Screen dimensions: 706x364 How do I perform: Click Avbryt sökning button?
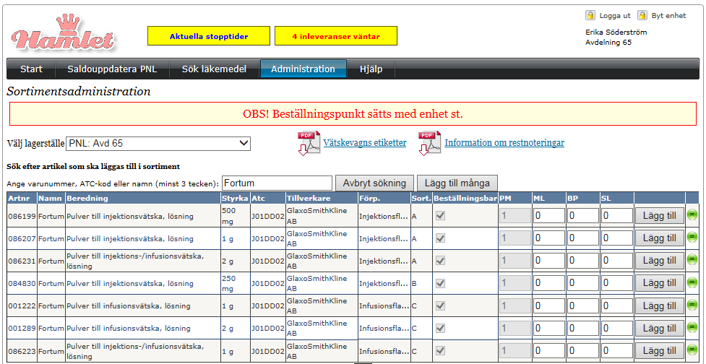click(374, 183)
